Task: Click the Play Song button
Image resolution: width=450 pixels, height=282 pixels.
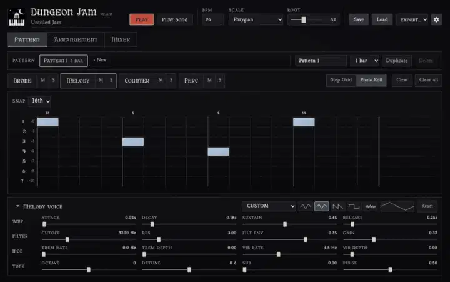Action: coord(174,19)
